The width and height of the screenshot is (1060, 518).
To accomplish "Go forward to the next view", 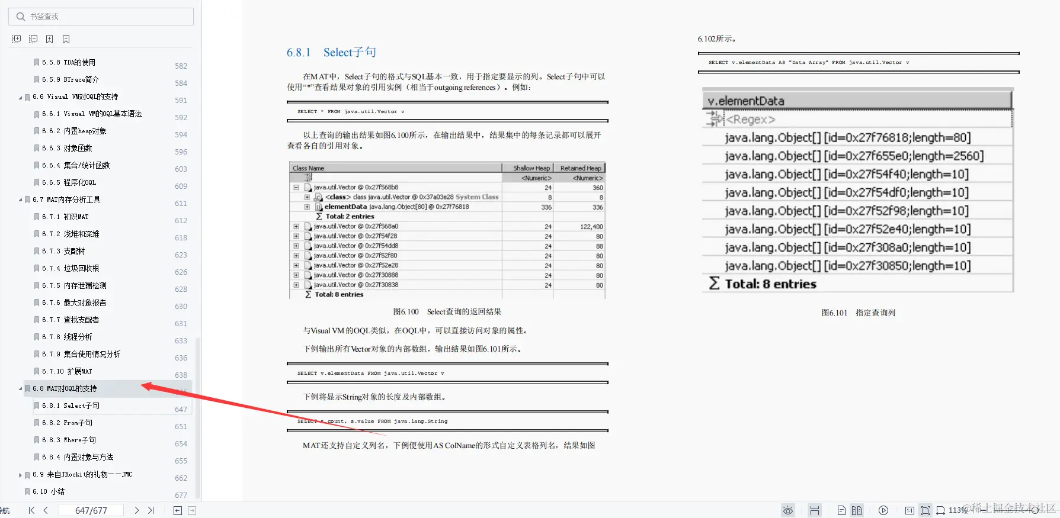I will coord(192,510).
